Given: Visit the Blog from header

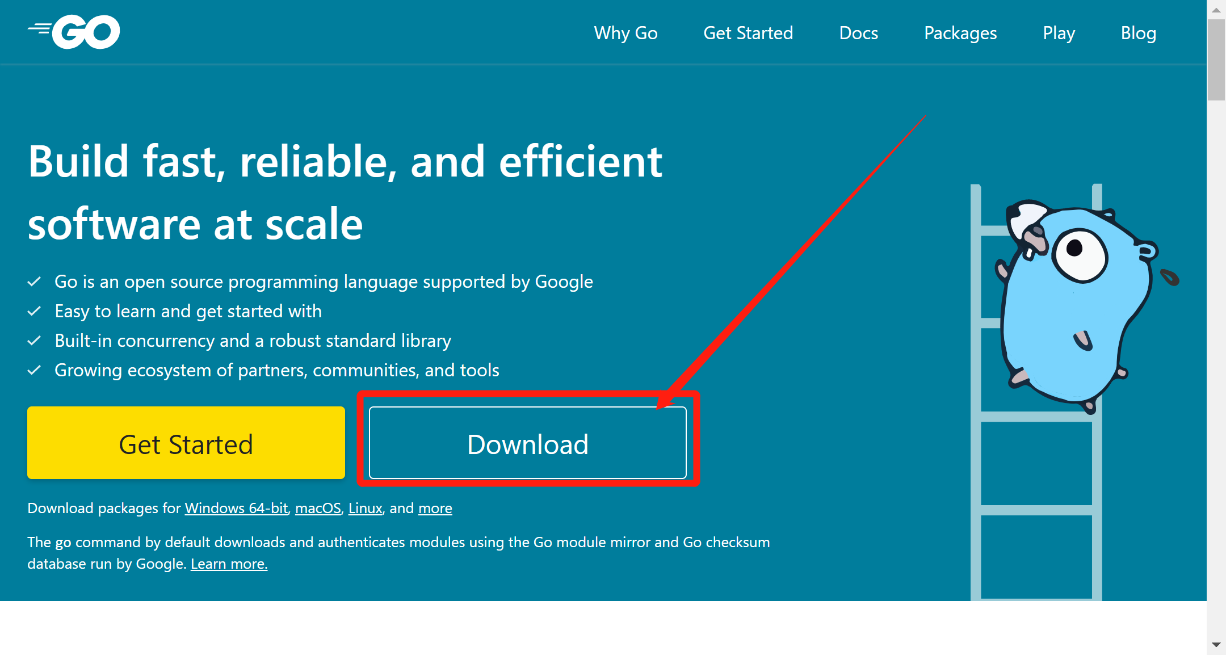Looking at the screenshot, I should pyautogui.click(x=1138, y=33).
